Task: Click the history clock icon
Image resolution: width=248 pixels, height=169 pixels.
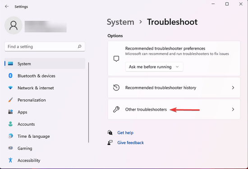Action: (x=116, y=88)
